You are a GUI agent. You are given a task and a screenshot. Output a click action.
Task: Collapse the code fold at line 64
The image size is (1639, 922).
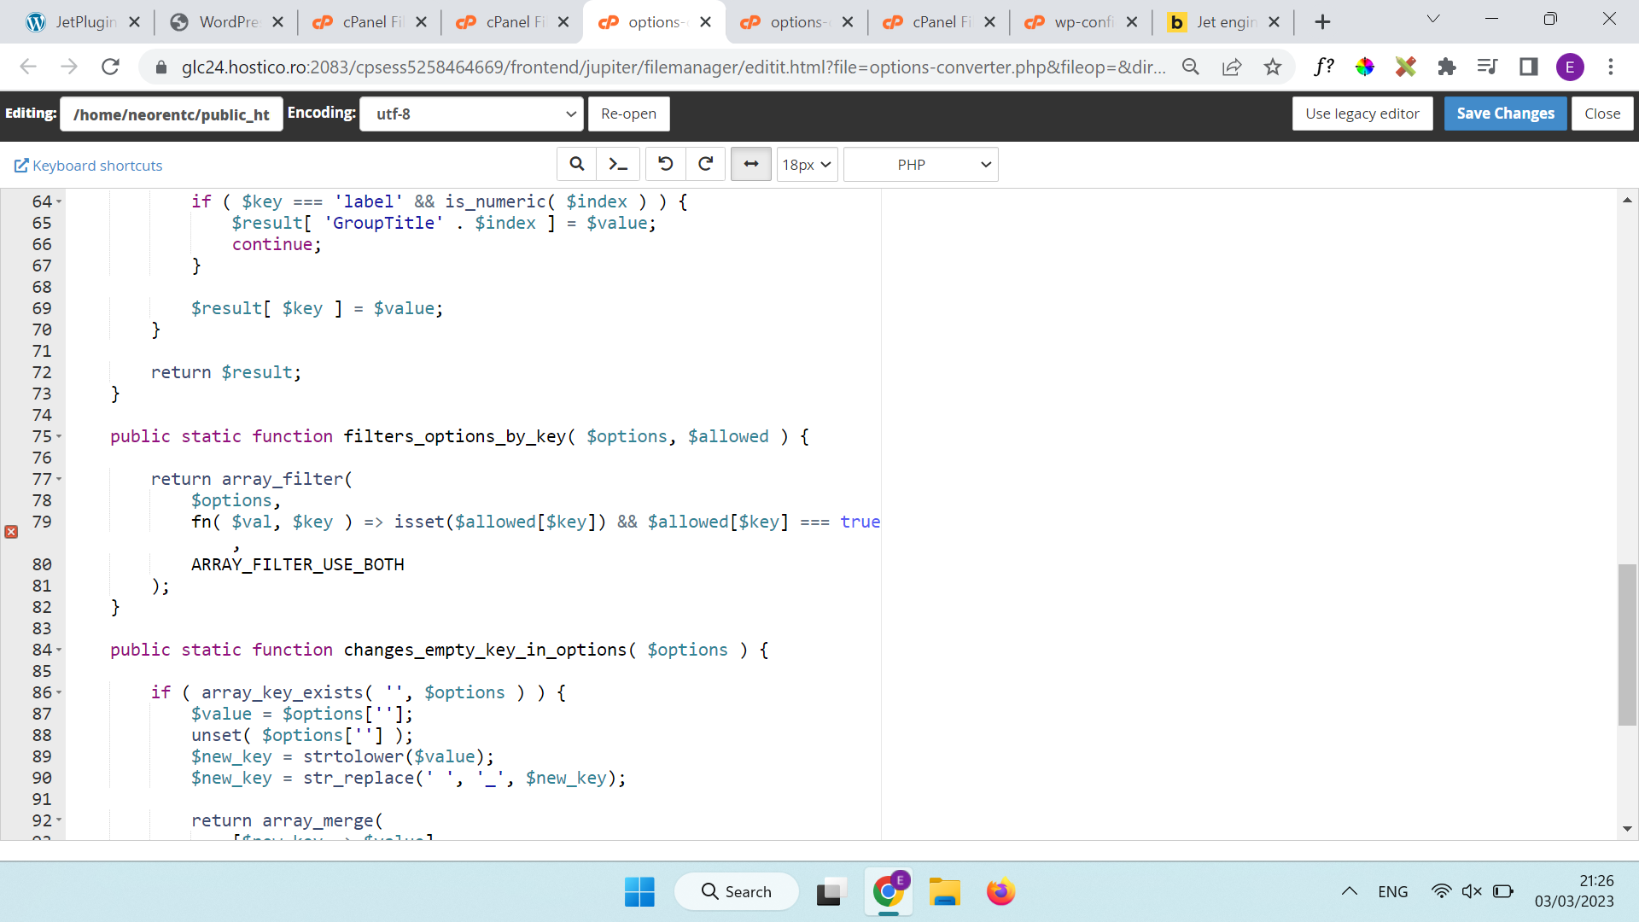(59, 201)
